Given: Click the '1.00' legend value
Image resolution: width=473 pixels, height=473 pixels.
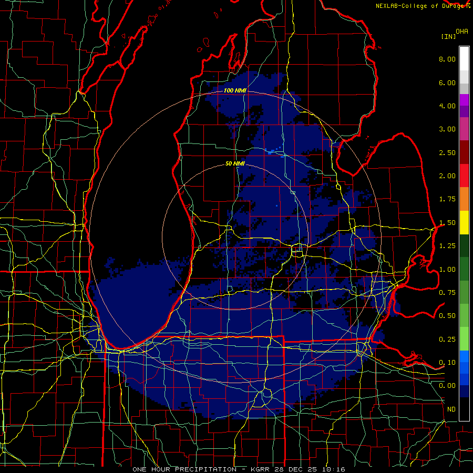Looking at the screenshot, I should click(x=447, y=270).
